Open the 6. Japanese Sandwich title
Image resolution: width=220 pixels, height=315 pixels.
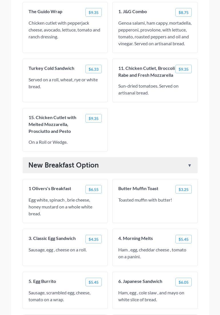pos(140,281)
